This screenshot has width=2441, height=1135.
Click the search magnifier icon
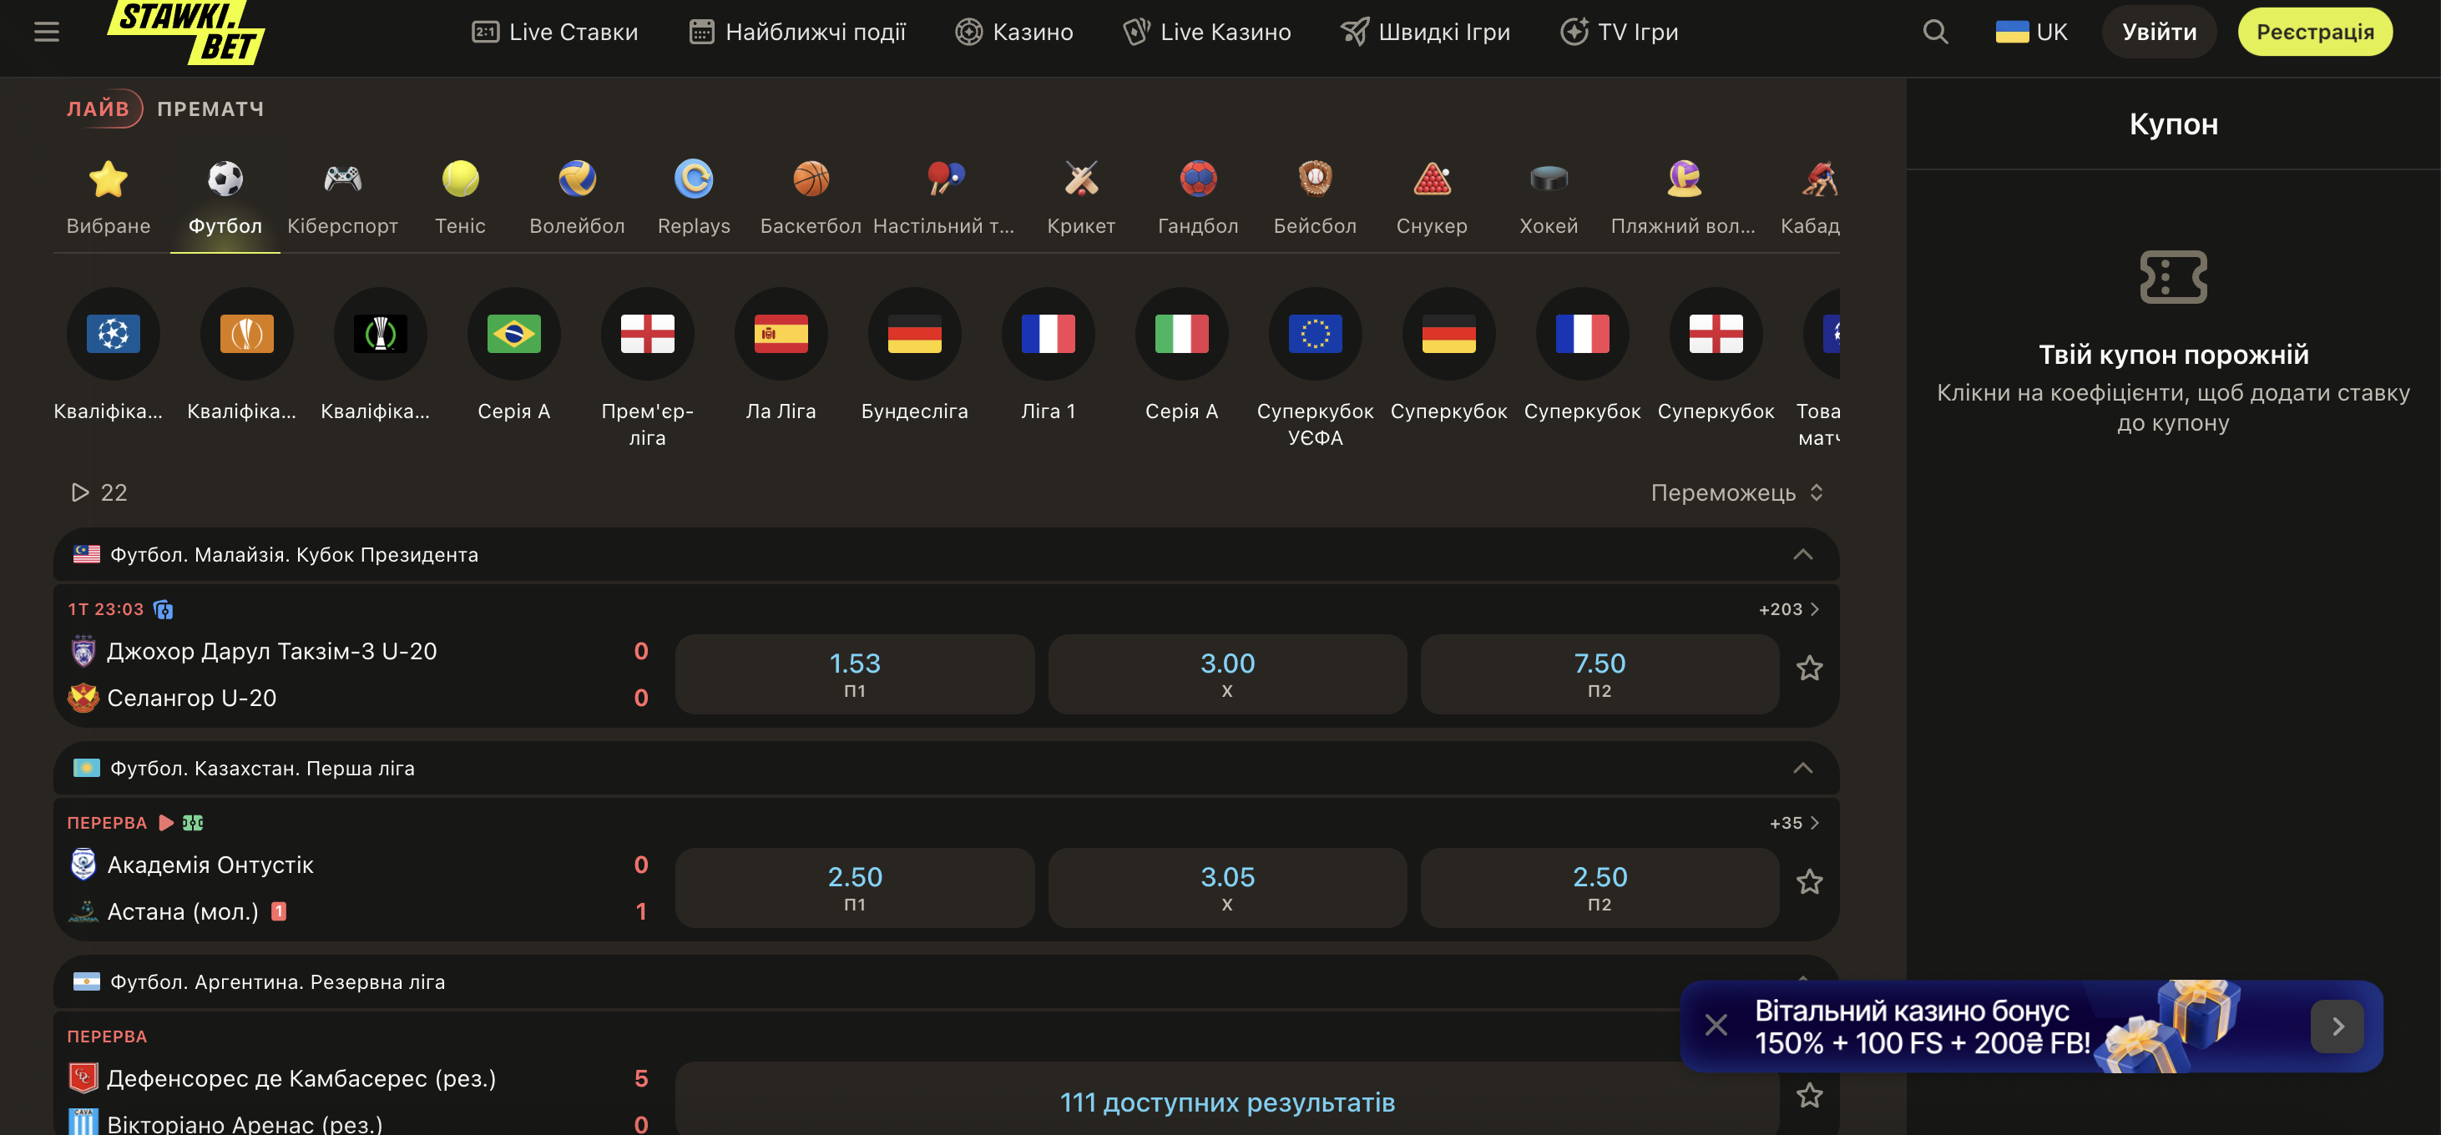pyautogui.click(x=1935, y=31)
